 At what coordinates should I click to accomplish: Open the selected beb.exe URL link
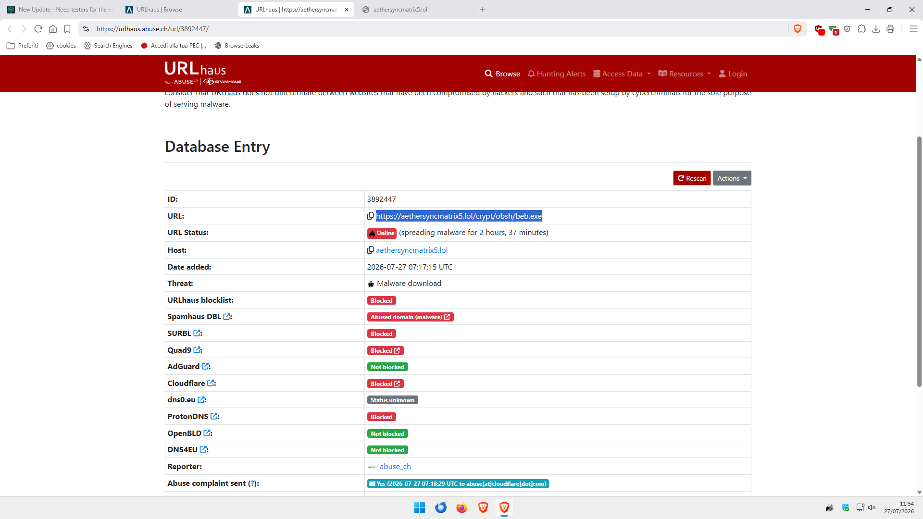(x=459, y=216)
